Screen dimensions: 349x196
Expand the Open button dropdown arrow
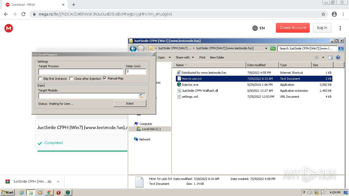point(170,57)
